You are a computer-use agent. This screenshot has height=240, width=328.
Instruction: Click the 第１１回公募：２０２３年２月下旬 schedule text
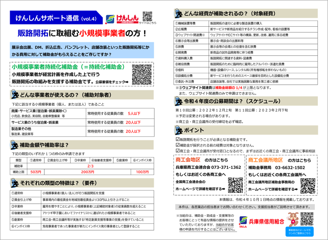(261, 110)
